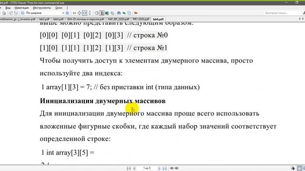Open search with binoculars icon

pyautogui.click(x=119, y=13)
